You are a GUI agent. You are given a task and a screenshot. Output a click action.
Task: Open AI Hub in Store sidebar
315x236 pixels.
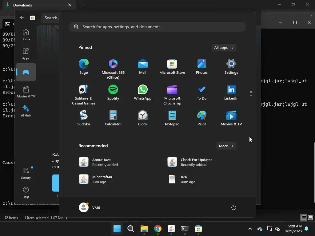point(26,111)
